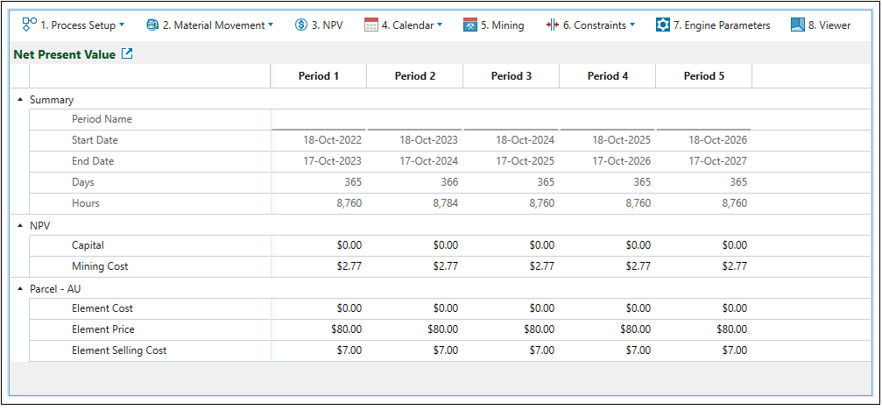Click the Viewer icon
Viewport: 882px width, 410px height.
(798, 25)
